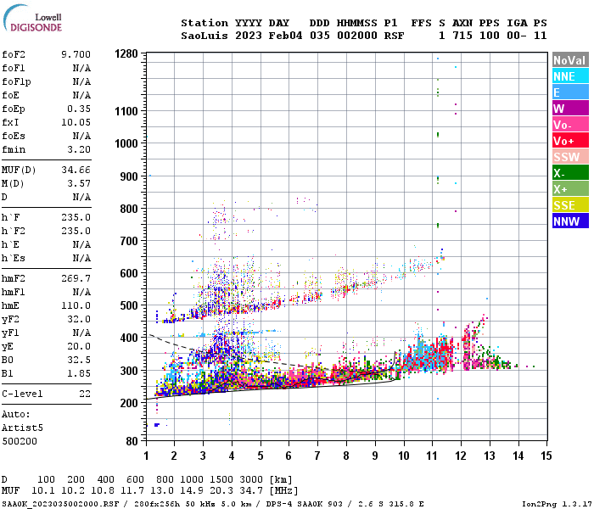594x509 pixels.
Task: Select the NNE cyan legend swatch
Action: tap(570, 76)
